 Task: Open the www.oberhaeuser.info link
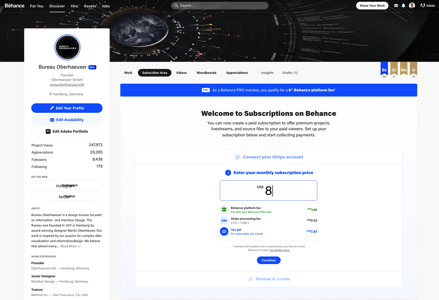coord(67,85)
